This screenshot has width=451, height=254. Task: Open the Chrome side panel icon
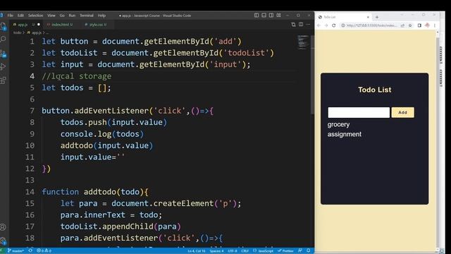coord(420,25)
